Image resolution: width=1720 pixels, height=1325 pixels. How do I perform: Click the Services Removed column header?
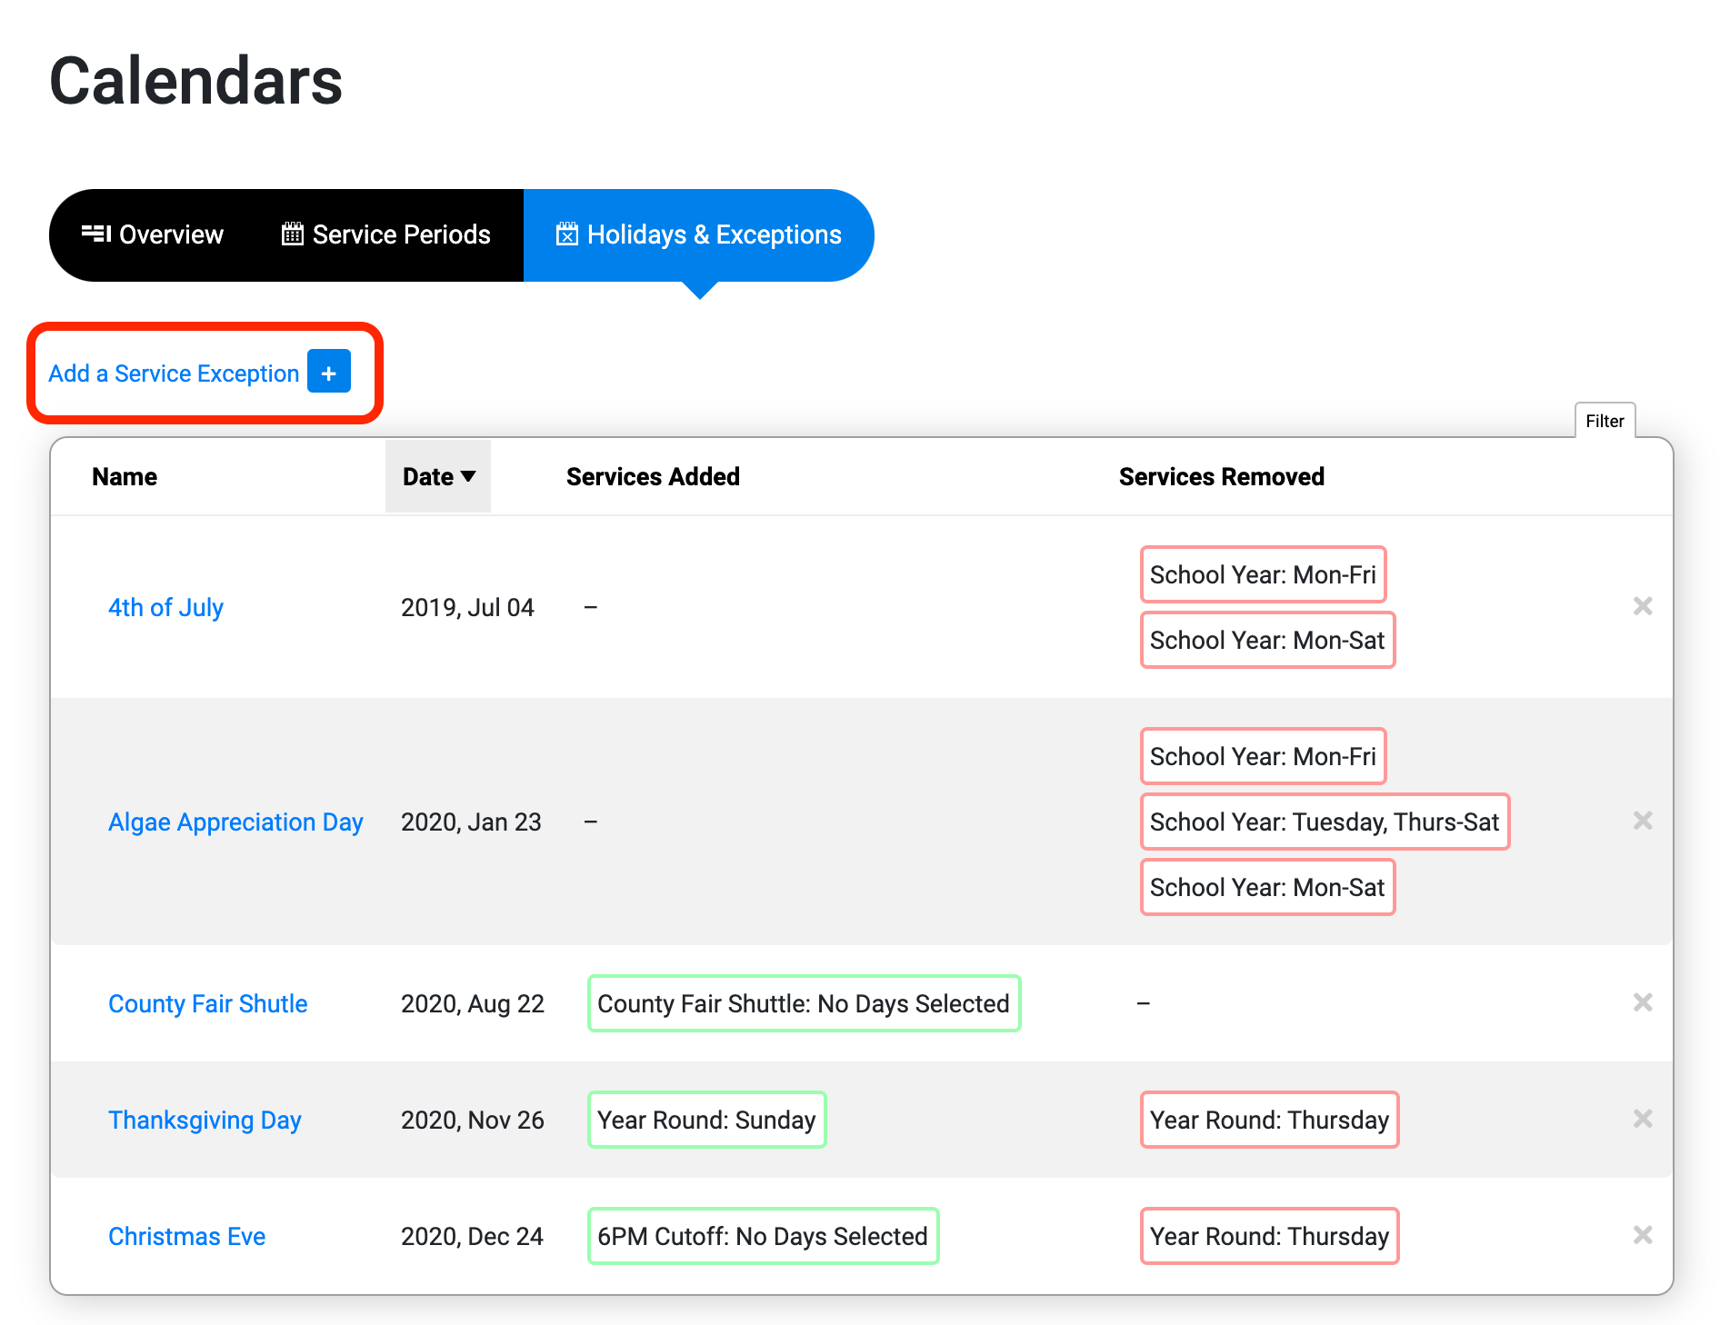pos(1221,476)
